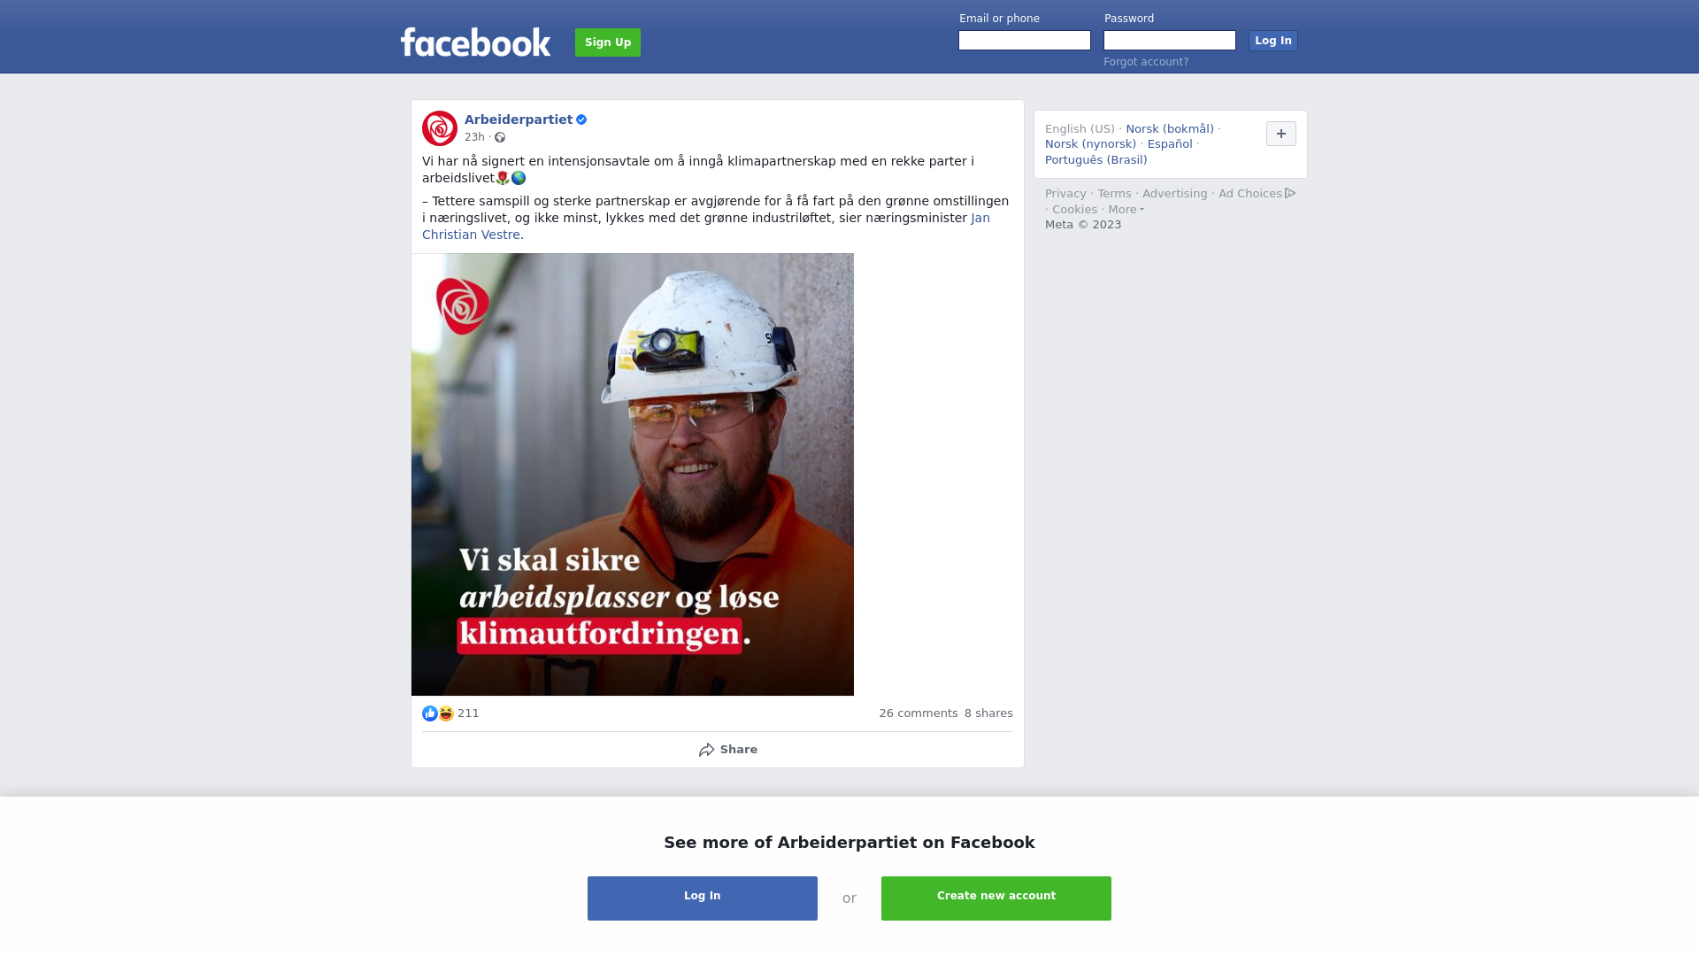Click the plus icon for more languages
Image resolution: width=1699 pixels, height=956 pixels.
1281,134
